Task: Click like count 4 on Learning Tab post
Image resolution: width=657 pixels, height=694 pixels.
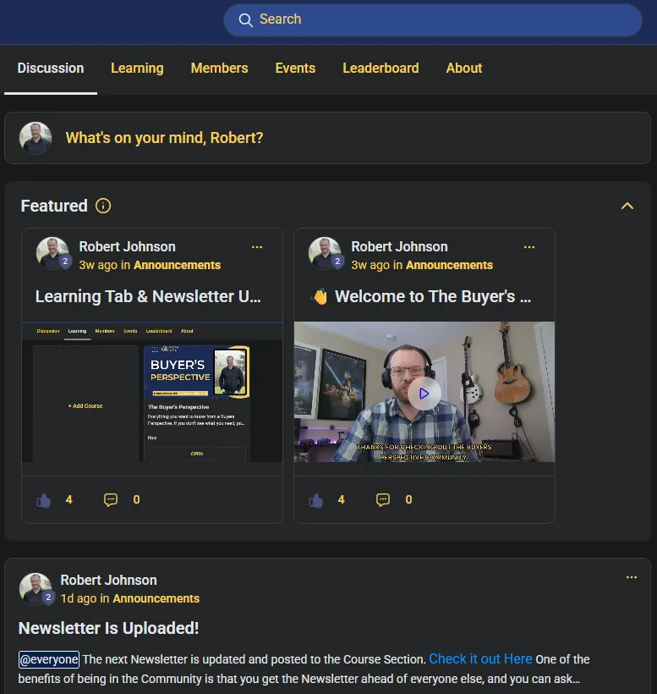Action: [69, 499]
